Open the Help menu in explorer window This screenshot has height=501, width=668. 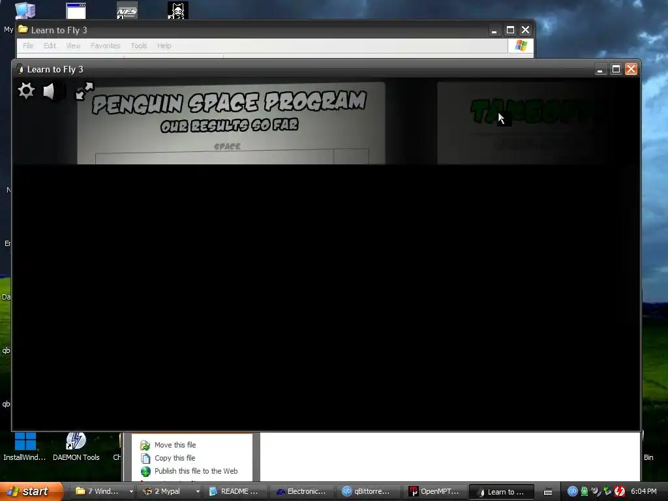tap(164, 46)
